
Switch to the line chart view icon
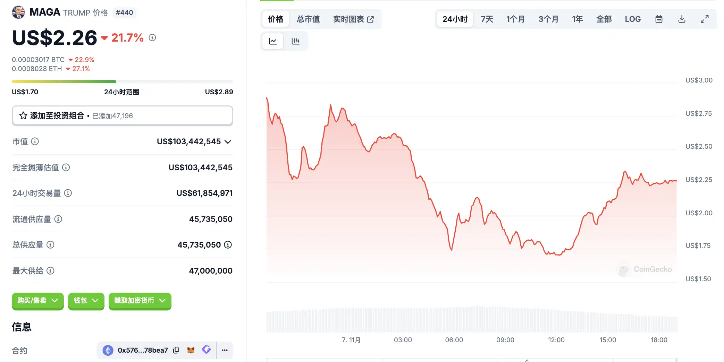coord(273,41)
